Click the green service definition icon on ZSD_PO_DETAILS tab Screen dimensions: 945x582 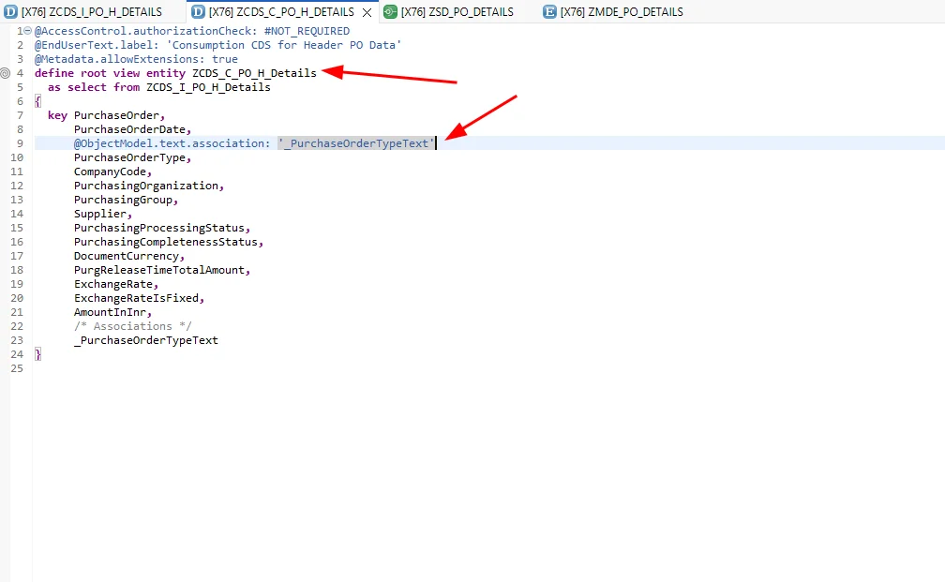click(x=390, y=11)
